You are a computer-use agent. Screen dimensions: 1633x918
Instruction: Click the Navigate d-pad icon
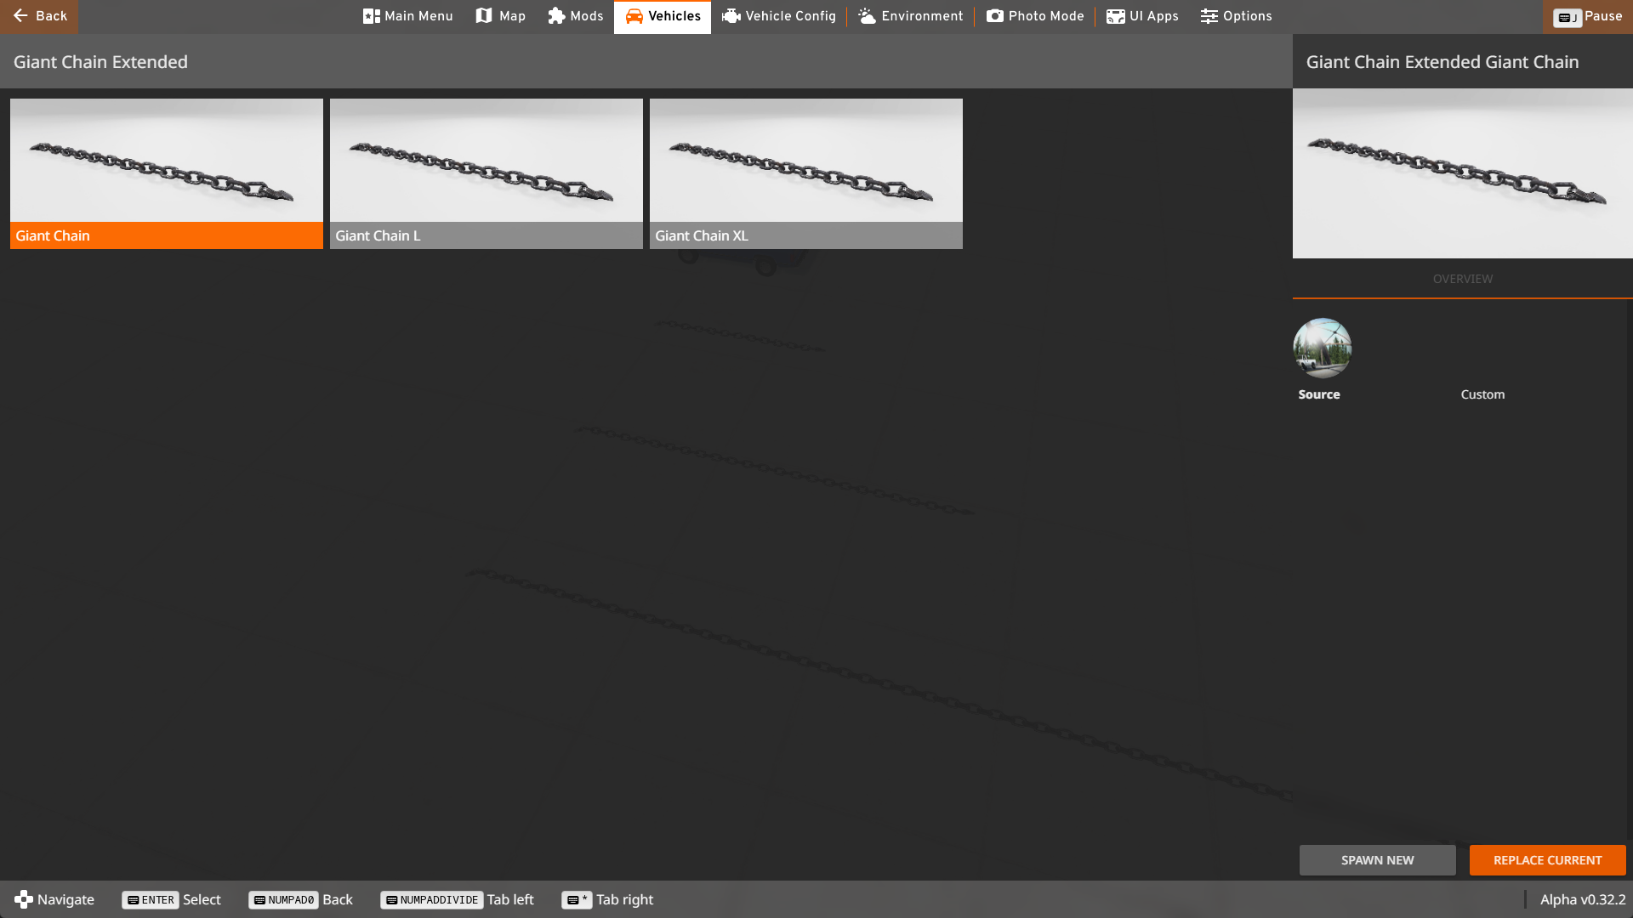pos(24,899)
